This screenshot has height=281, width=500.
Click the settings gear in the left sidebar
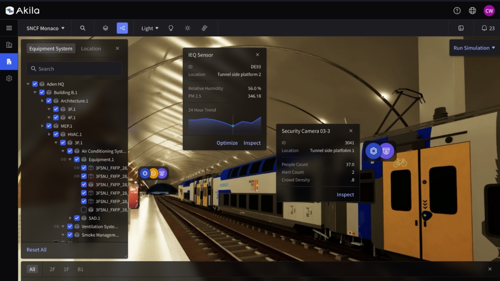pyautogui.click(x=9, y=78)
